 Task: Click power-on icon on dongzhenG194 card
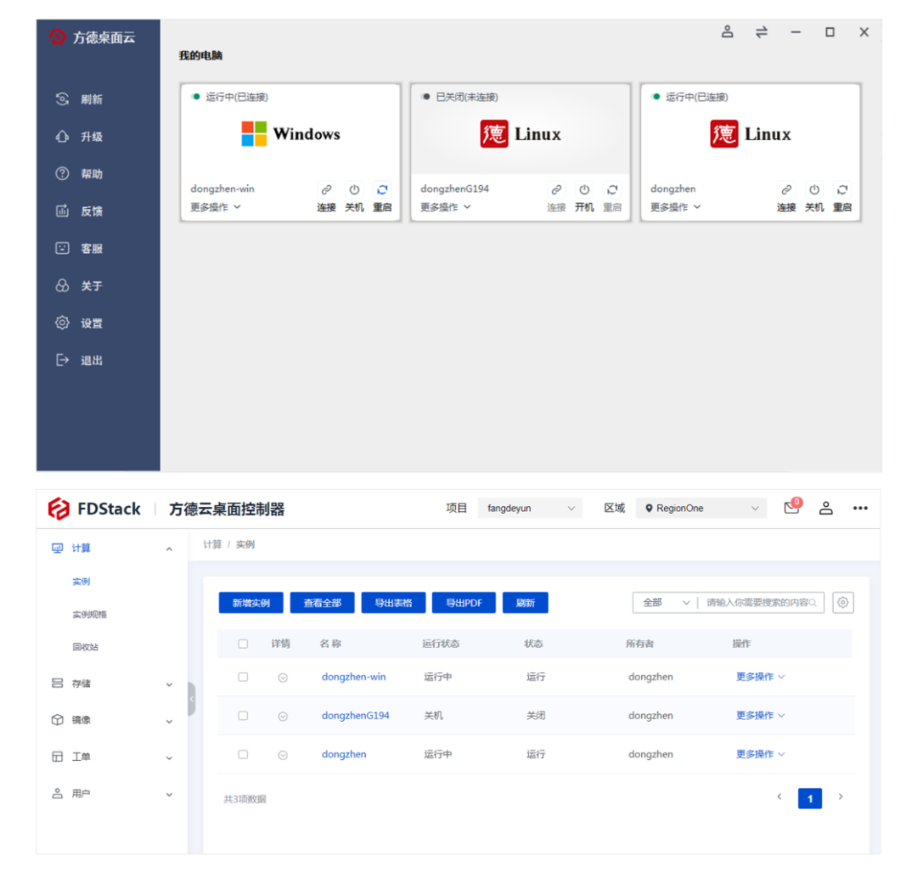pos(584,189)
